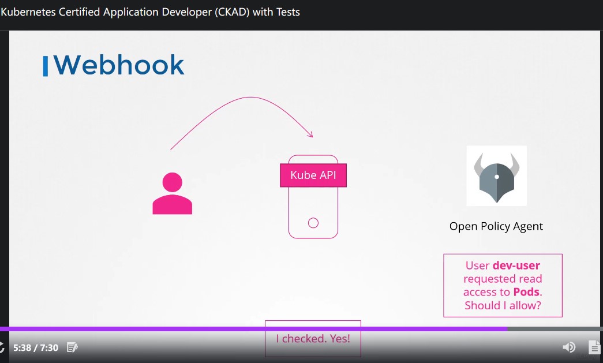603x363 pixels.
Task: Click the "User dev-user requested read access to Pods" box
Action: click(x=503, y=285)
